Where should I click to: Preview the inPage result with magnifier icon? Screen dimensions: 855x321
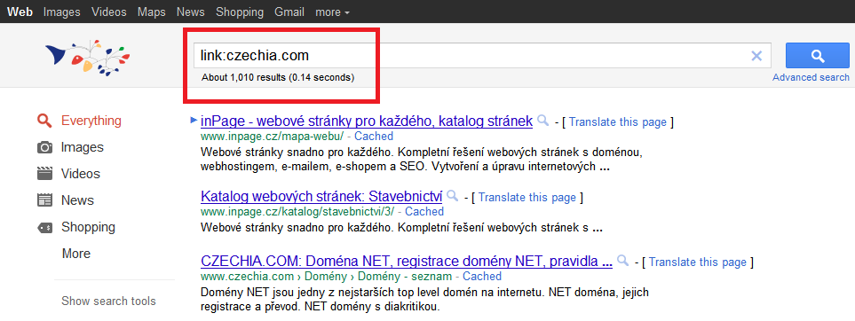(542, 121)
